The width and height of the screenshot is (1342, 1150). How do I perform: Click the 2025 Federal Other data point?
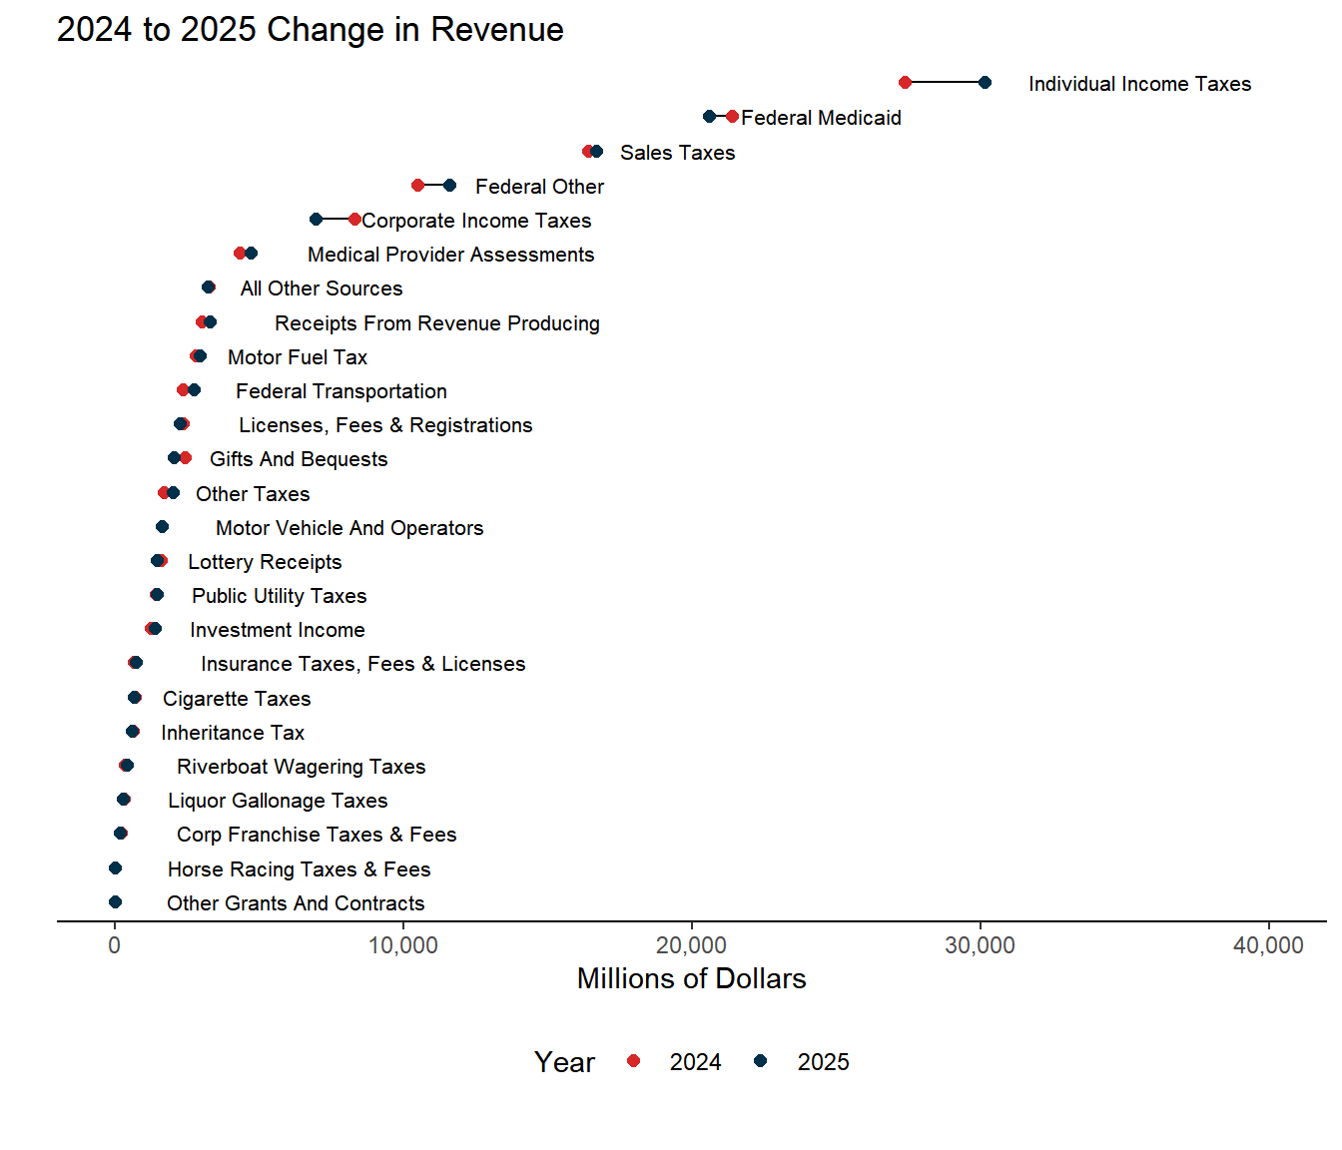[x=449, y=186]
